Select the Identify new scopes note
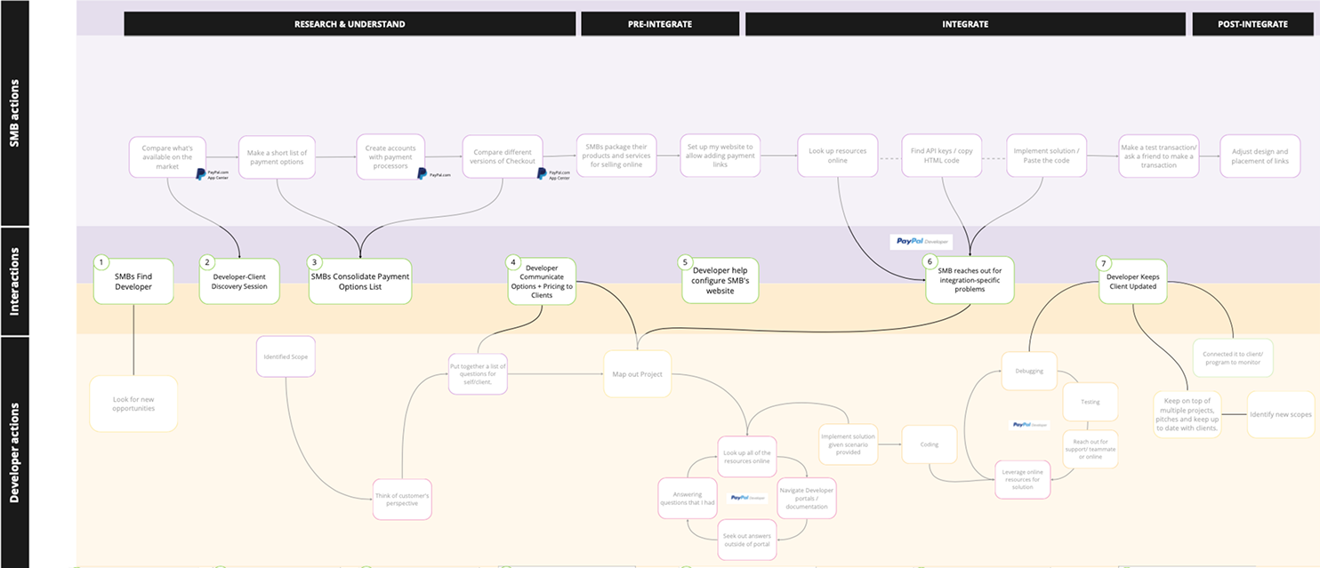1320x568 pixels. [x=1280, y=414]
